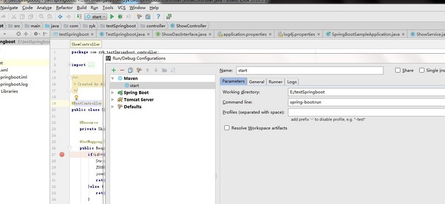Add a new run configuration with plus icon

114,70
